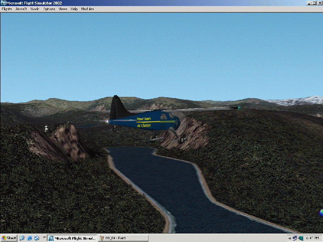Click the globe icon at right edge

(x=321, y=211)
